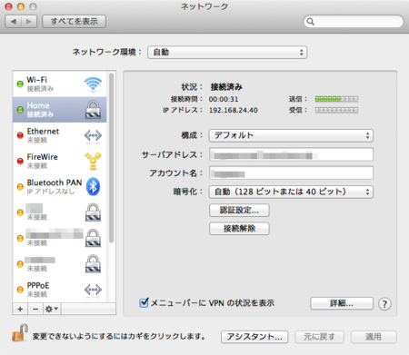
Task: Click the lock icon to prevent changes
Action: (20, 333)
